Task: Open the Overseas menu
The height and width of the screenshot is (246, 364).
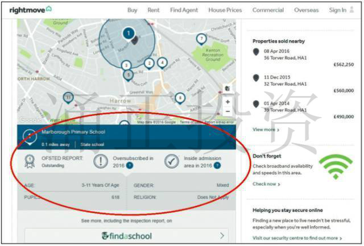Action: pos(306,10)
